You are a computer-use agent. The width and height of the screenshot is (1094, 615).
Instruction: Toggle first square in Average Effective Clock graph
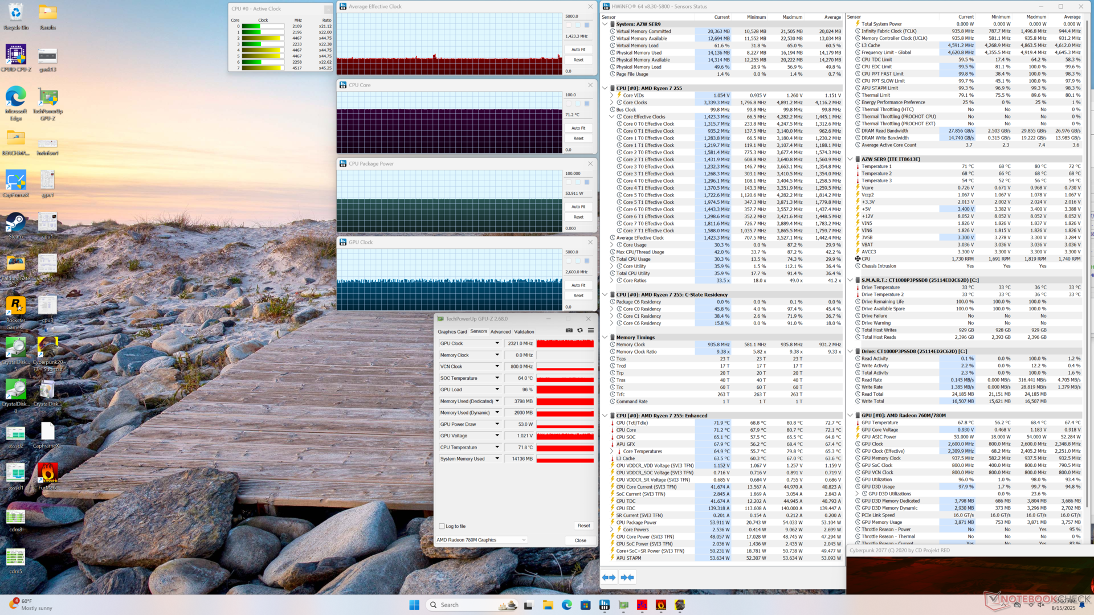pyautogui.click(x=568, y=25)
